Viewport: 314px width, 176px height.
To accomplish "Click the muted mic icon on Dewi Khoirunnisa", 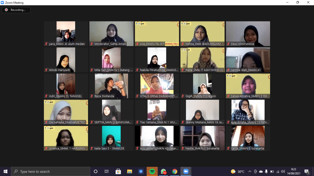I will tap(229, 44).
